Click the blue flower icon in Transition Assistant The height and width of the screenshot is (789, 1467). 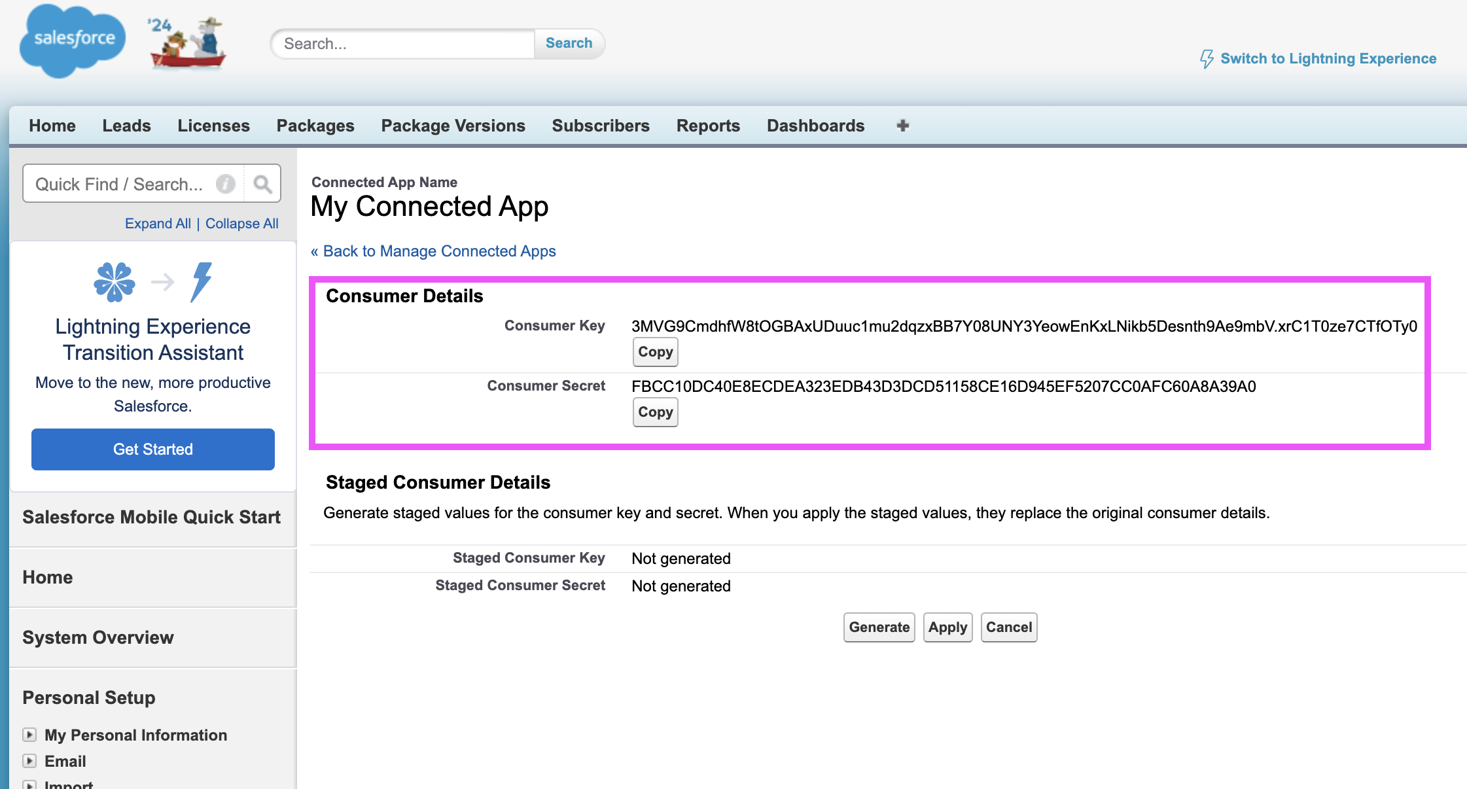pyautogui.click(x=115, y=282)
